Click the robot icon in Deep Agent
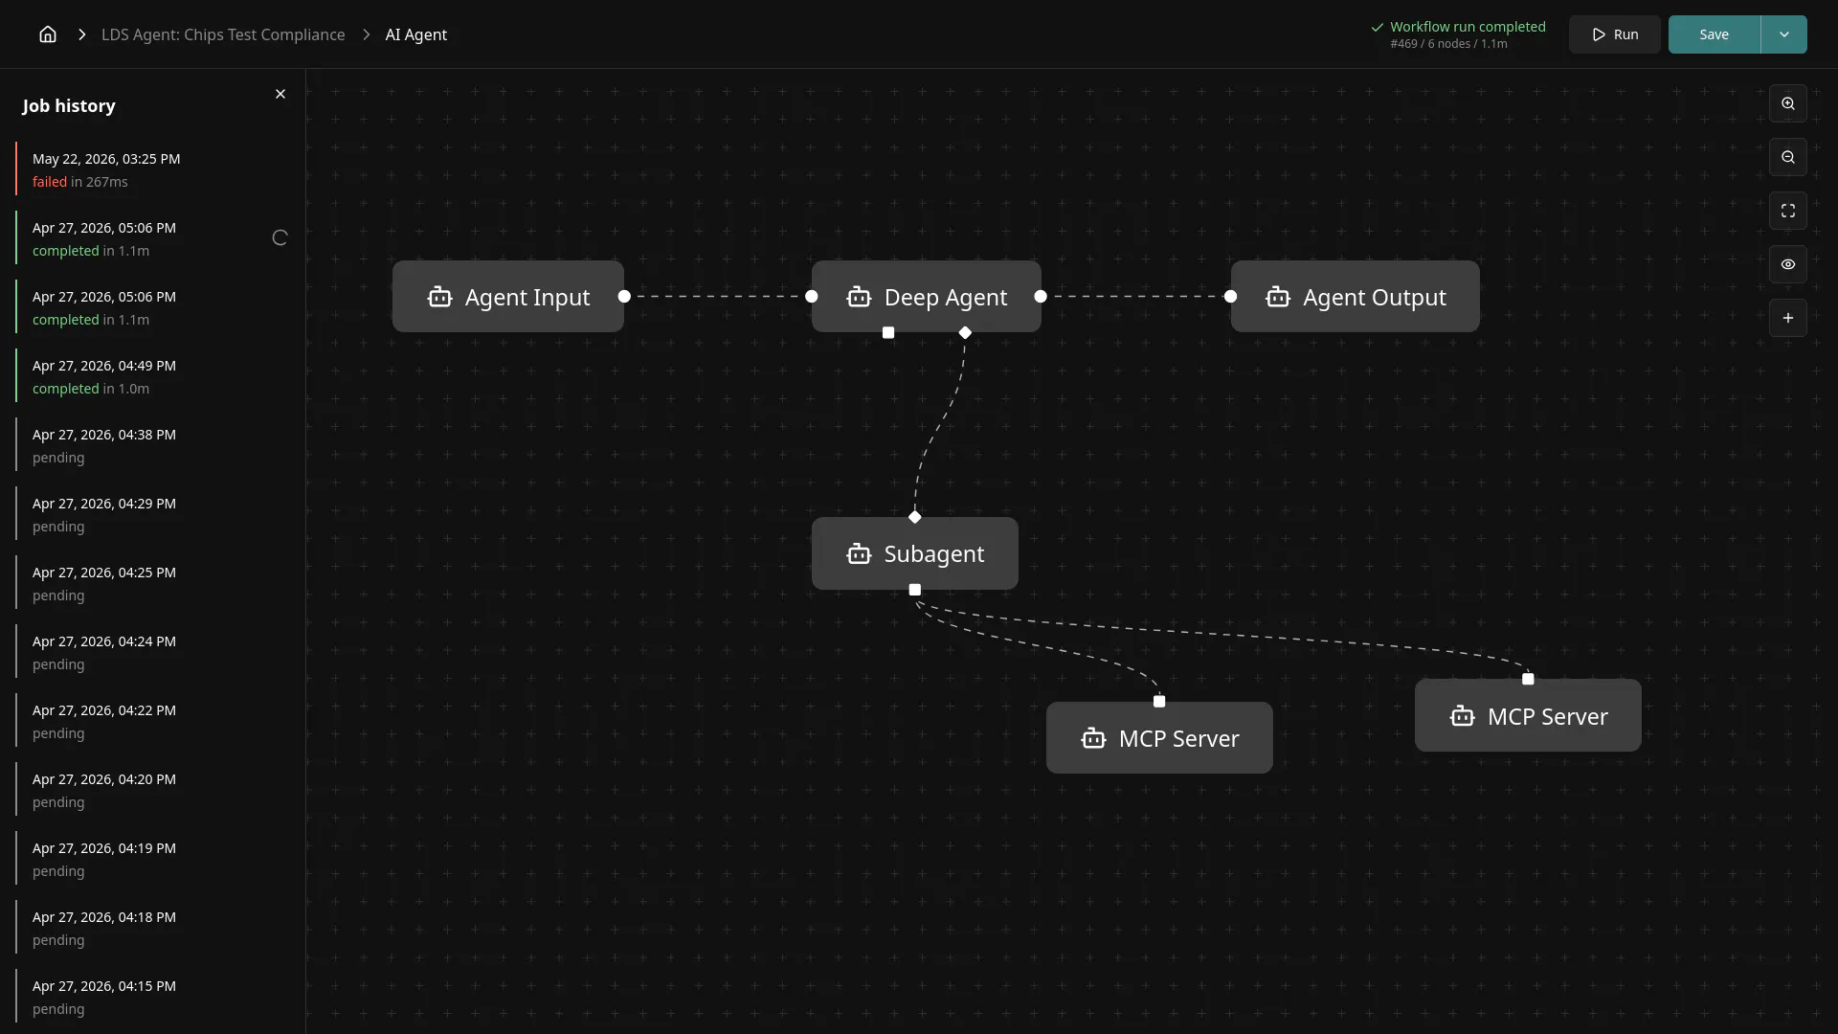The width and height of the screenshot is (1838, 1034). (859, 297)
